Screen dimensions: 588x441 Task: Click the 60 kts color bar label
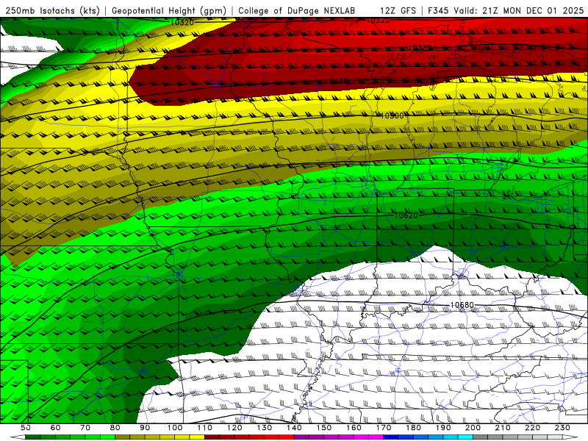(55, 428)
